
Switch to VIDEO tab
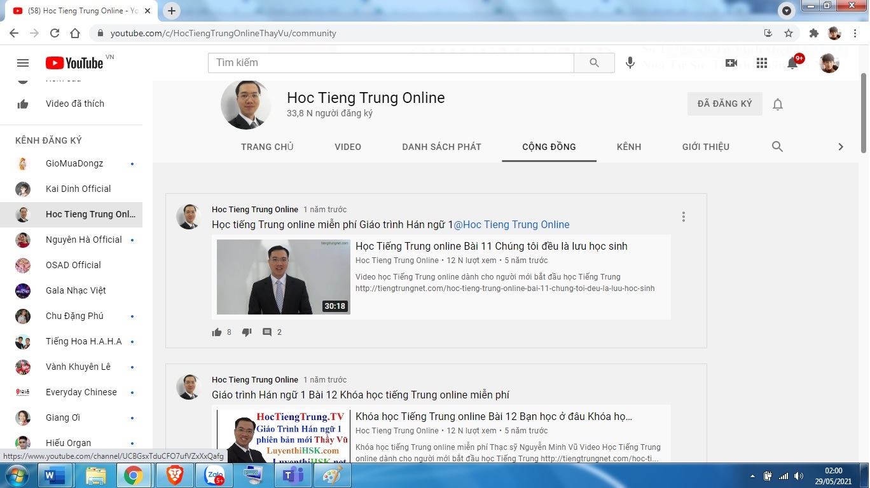[348, 147]
